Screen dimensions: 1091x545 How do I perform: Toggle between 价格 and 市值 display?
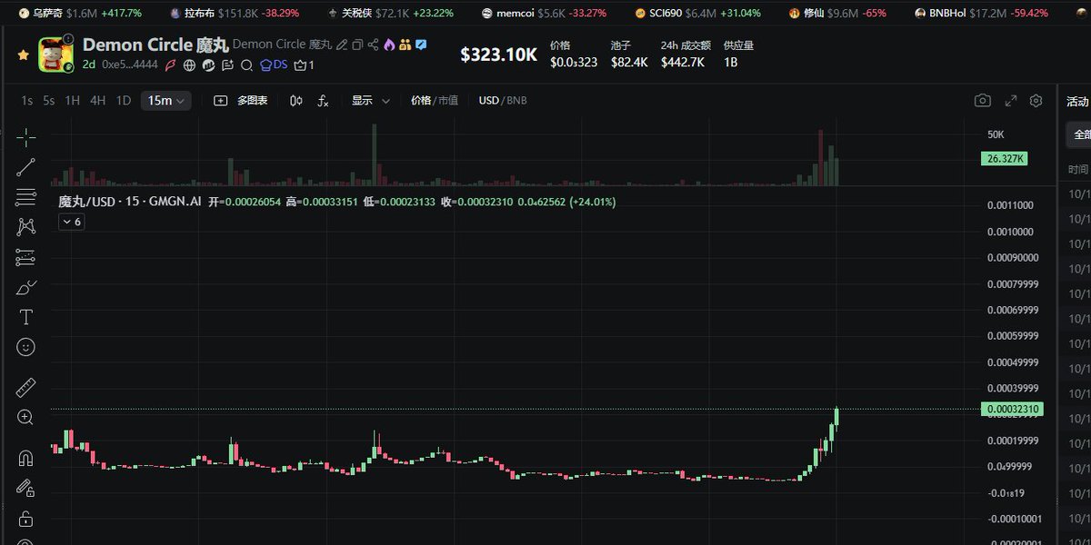[435, 101]
